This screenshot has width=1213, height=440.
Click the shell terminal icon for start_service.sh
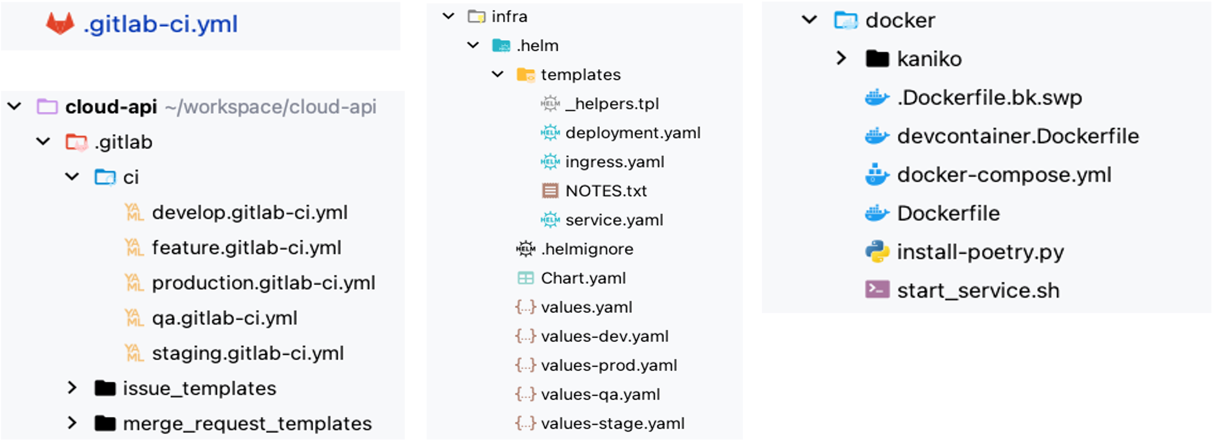click(877, 290)
